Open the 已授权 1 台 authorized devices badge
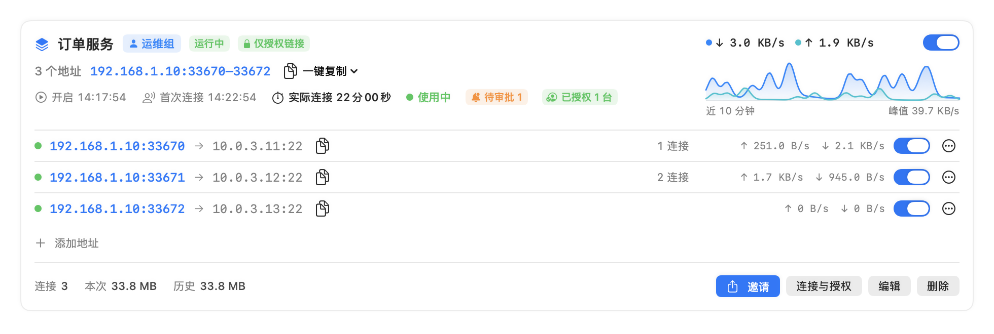 tap(580, 97)
